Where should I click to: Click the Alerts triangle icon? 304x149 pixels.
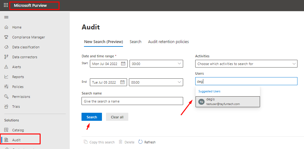click(6, 67)
